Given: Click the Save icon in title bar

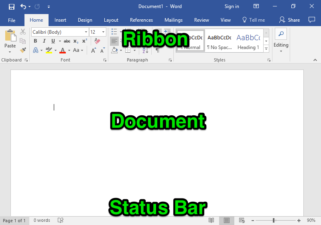Looking at the screenshot, I should 12,6.
